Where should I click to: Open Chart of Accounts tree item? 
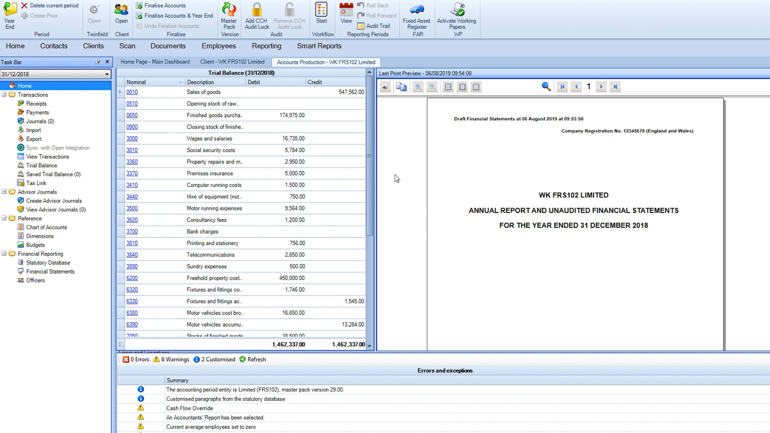click(47, 227)
